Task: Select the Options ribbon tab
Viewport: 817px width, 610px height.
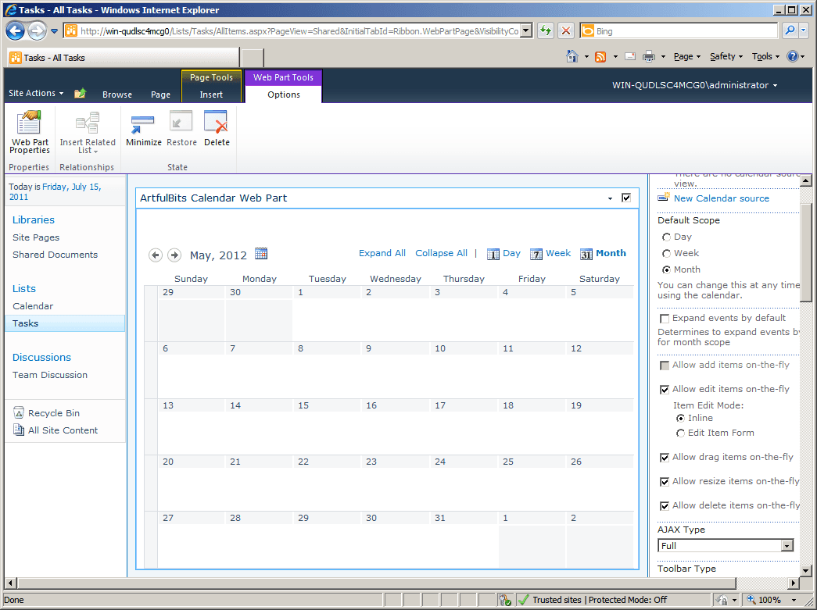Action: (x=284, y=95)
